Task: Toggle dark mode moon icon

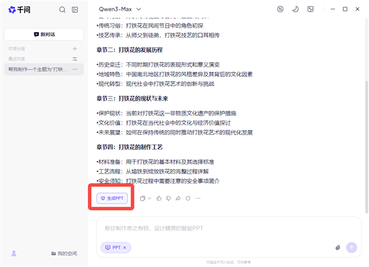Action: (295, 9)
